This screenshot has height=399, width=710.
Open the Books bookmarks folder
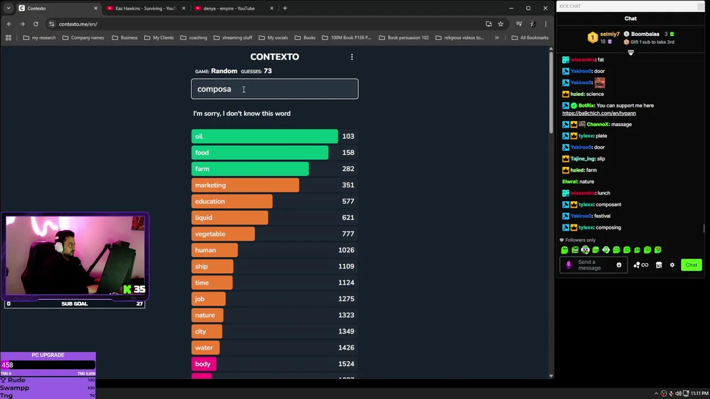[305, 38]
